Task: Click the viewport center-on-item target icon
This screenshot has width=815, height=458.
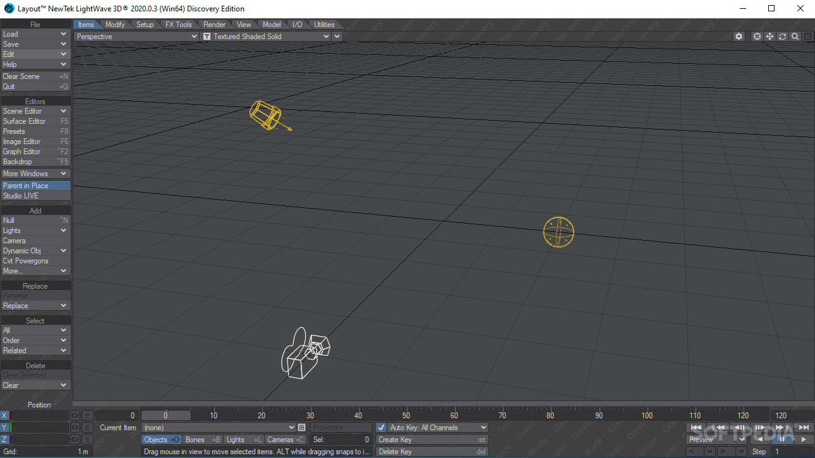Action: pos(757,37)
